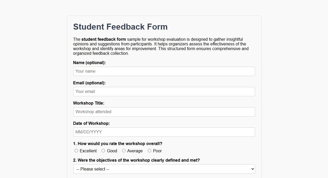Screen dimensions: 328x178
Task: Click the MM/DD/YYYY date field
Action: click(164, 132)
